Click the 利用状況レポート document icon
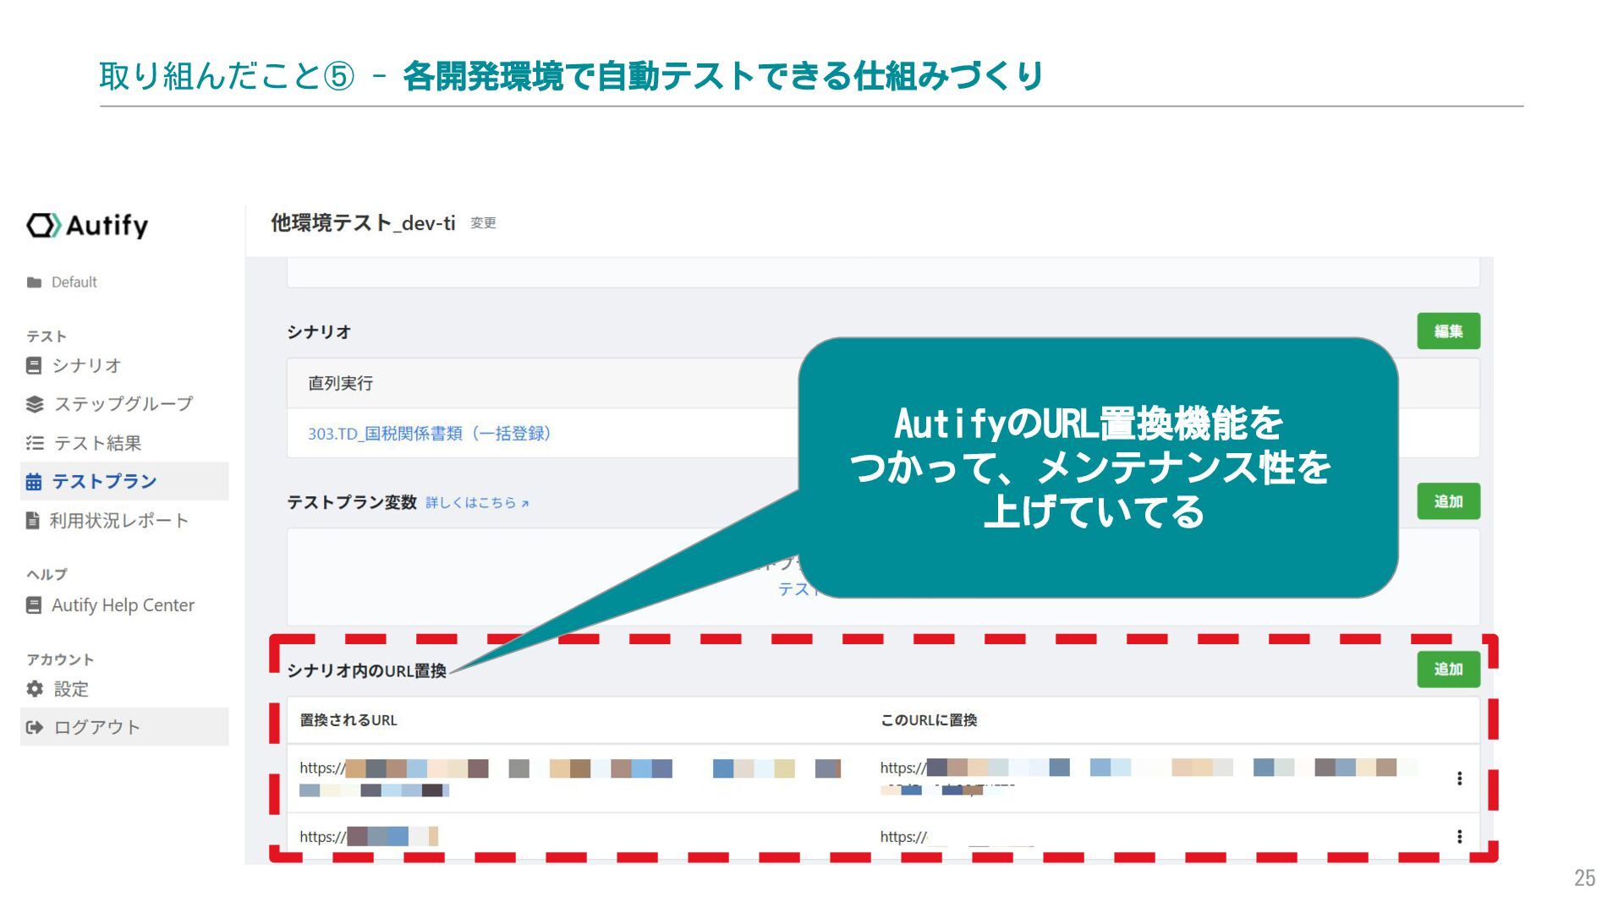Viewport: 1624px width, 913px height. coord(33,521)
